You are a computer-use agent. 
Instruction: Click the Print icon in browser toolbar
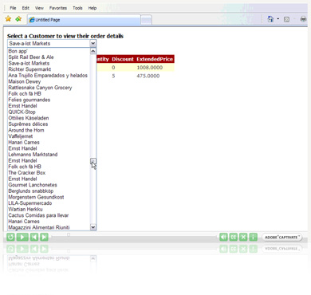pos(303,19)
